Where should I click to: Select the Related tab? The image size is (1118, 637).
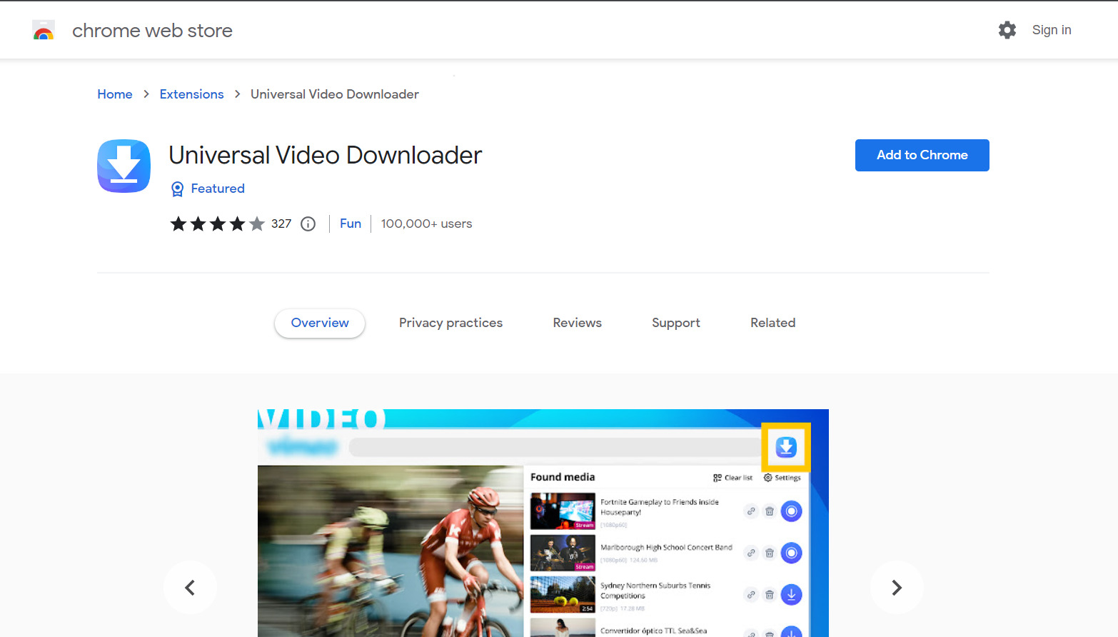[772, 323]
